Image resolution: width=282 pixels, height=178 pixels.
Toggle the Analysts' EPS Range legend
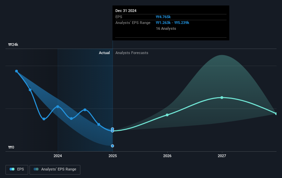point(55,169)
